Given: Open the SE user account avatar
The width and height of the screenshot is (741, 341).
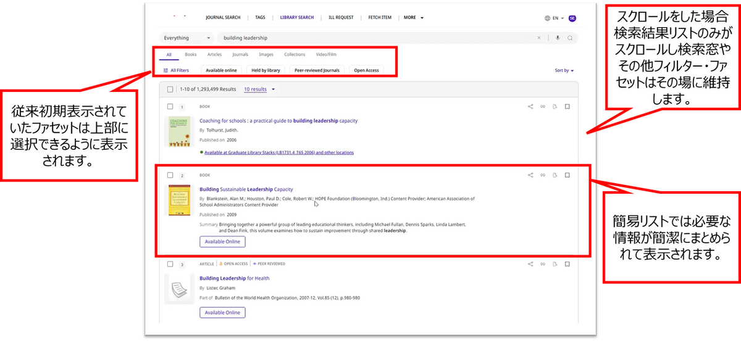Looking at the screenshot, I should (x=572, y=18).
